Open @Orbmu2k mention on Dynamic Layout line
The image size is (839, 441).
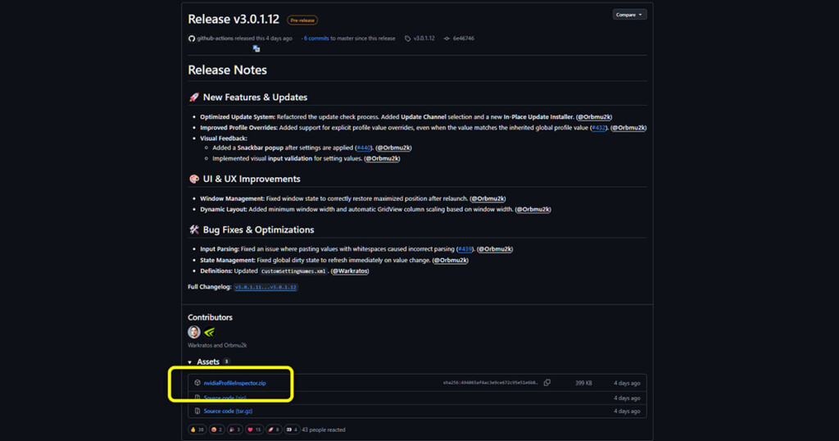tap(533, 209)
